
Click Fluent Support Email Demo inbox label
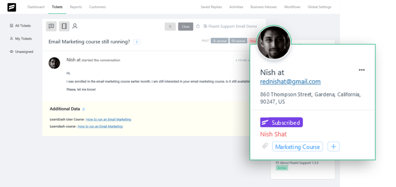click(230, 26)
